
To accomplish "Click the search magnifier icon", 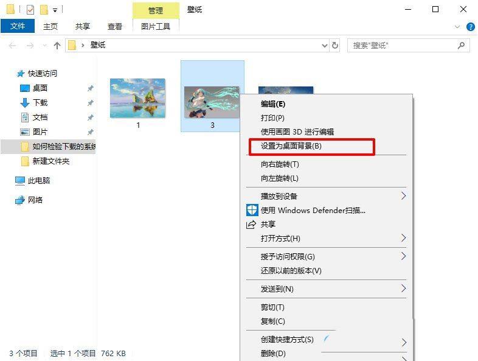I will [x=462, y=46].
